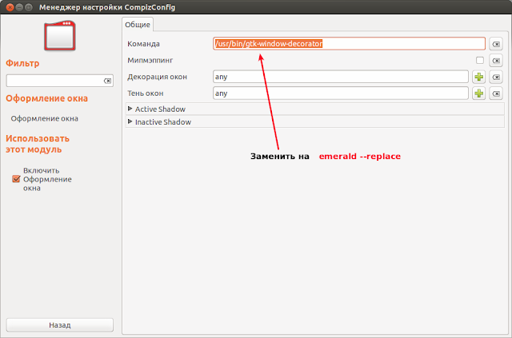The image size is (512, 338).
Task: Reset the Декорация окон field to default
Action: click(496, 77)
